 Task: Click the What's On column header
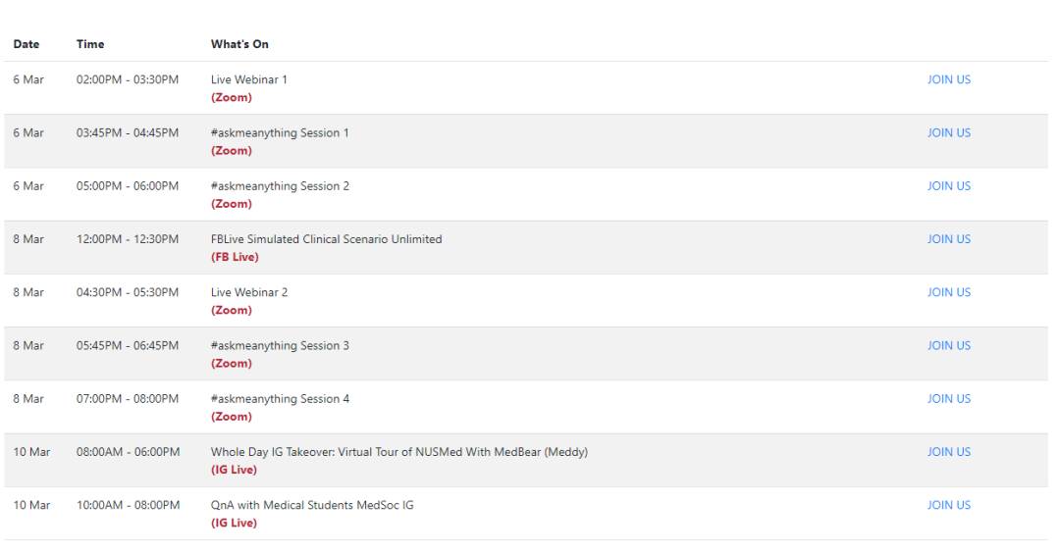(x=239, y=44)
